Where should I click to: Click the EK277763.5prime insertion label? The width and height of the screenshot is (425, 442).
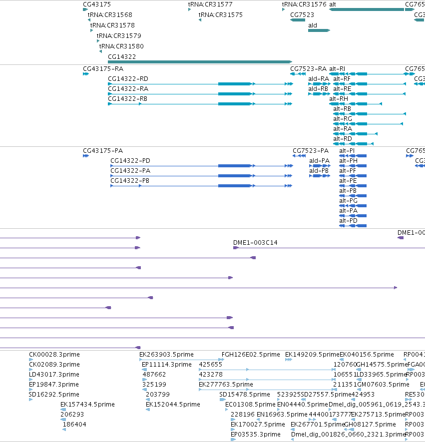226,385
